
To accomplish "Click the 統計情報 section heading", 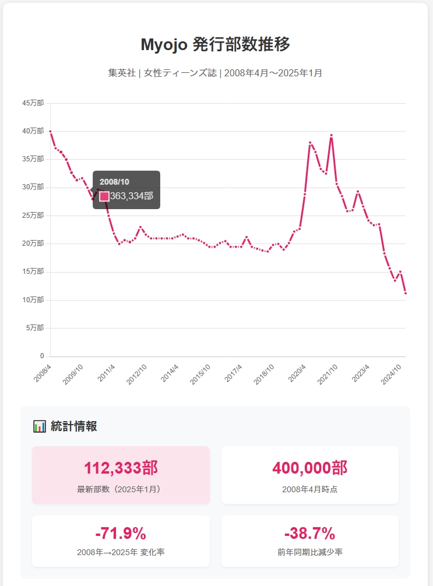I will 73,426.
